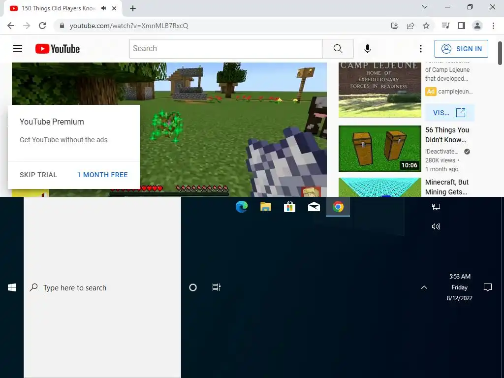Screen dimensions: 504x378
Task: Click SKIP TRIAL in YouTube Premium popup
Action: pos(38,175)
